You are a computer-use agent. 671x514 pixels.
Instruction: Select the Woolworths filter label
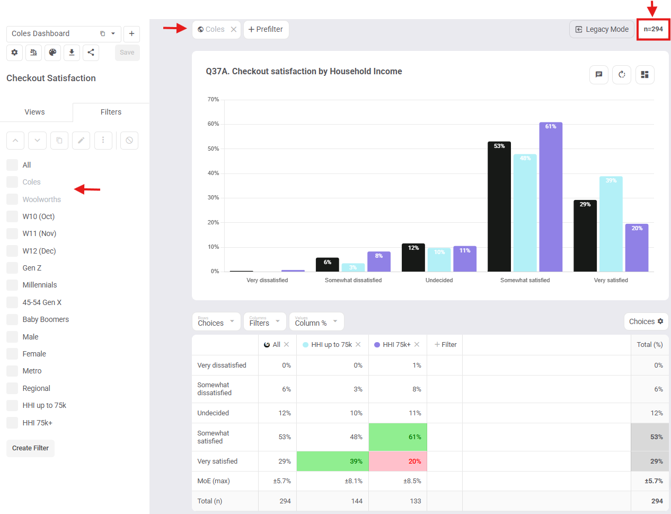[x=42, y=199]
